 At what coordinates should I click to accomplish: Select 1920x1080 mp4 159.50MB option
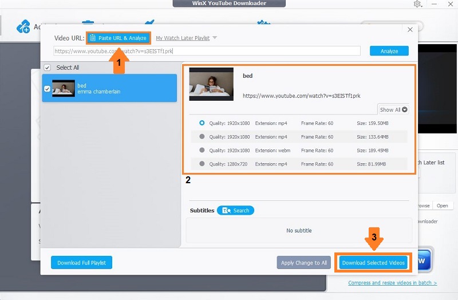point(202,123)
